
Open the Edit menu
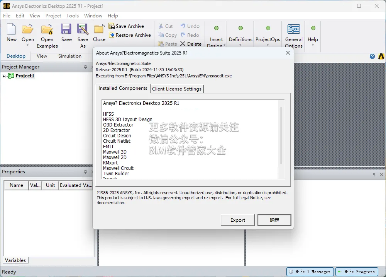tap(20, 16)
